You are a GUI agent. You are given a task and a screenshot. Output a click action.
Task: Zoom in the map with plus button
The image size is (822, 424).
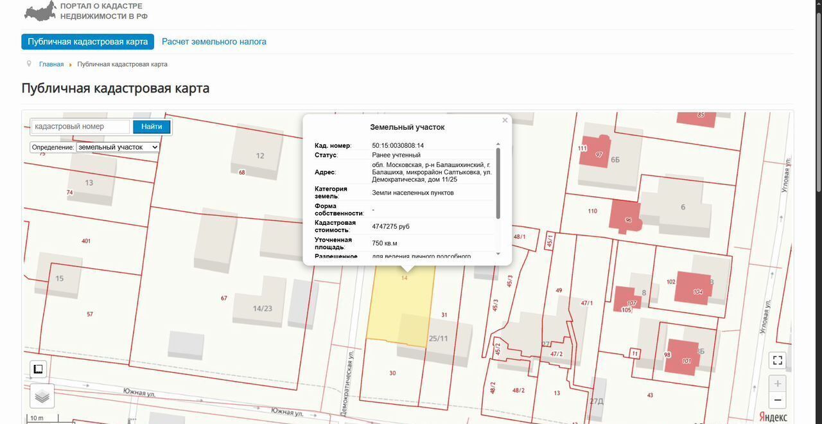(x=778, y=384)
